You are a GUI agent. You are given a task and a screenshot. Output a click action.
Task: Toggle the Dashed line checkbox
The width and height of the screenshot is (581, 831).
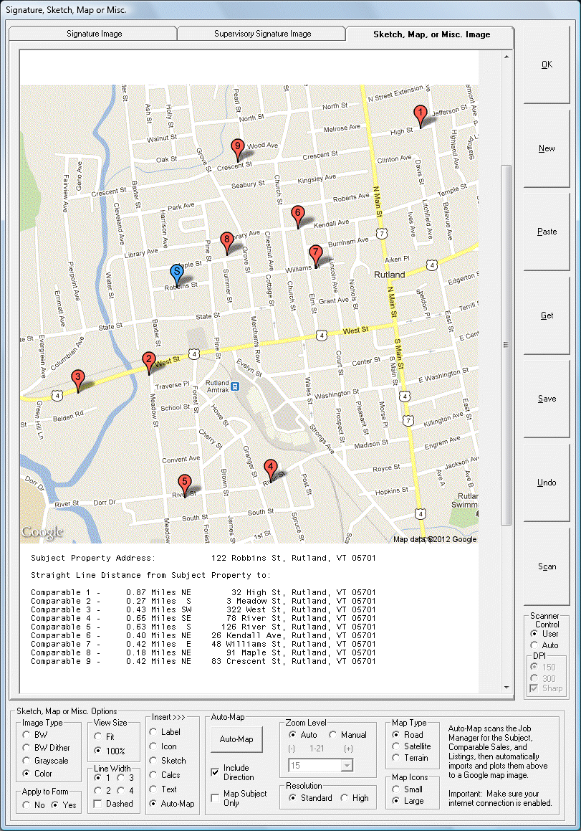coord(113,804)
